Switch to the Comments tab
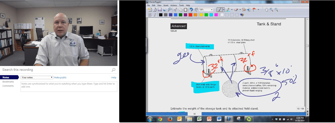 coord(8,86)
